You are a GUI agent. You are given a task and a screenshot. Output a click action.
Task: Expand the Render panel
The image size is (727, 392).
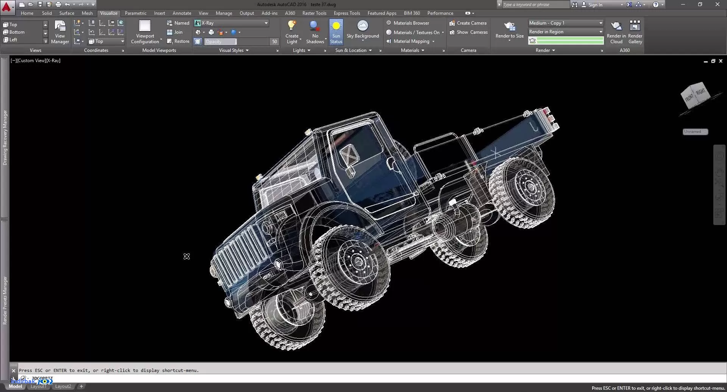point(545,50)
